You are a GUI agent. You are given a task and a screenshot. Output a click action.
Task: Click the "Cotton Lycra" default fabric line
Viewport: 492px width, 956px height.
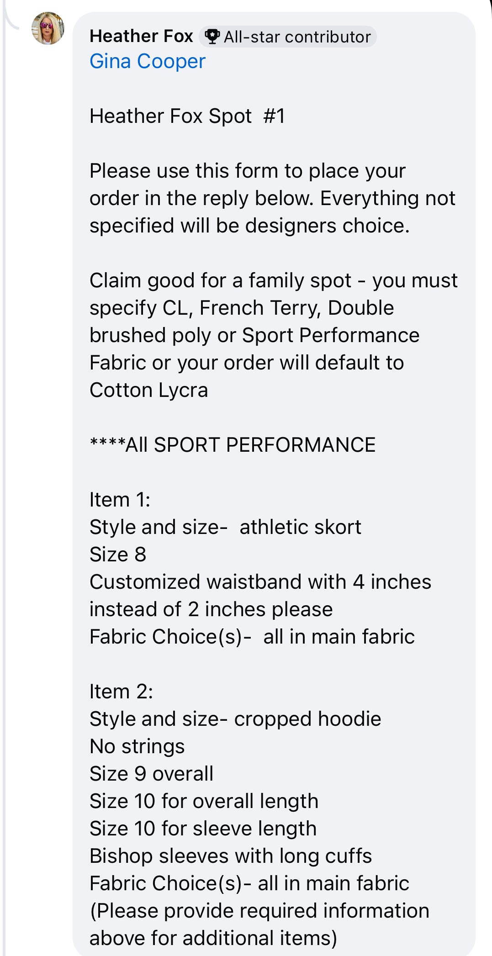pyautogui.click(x=149, y=390)
